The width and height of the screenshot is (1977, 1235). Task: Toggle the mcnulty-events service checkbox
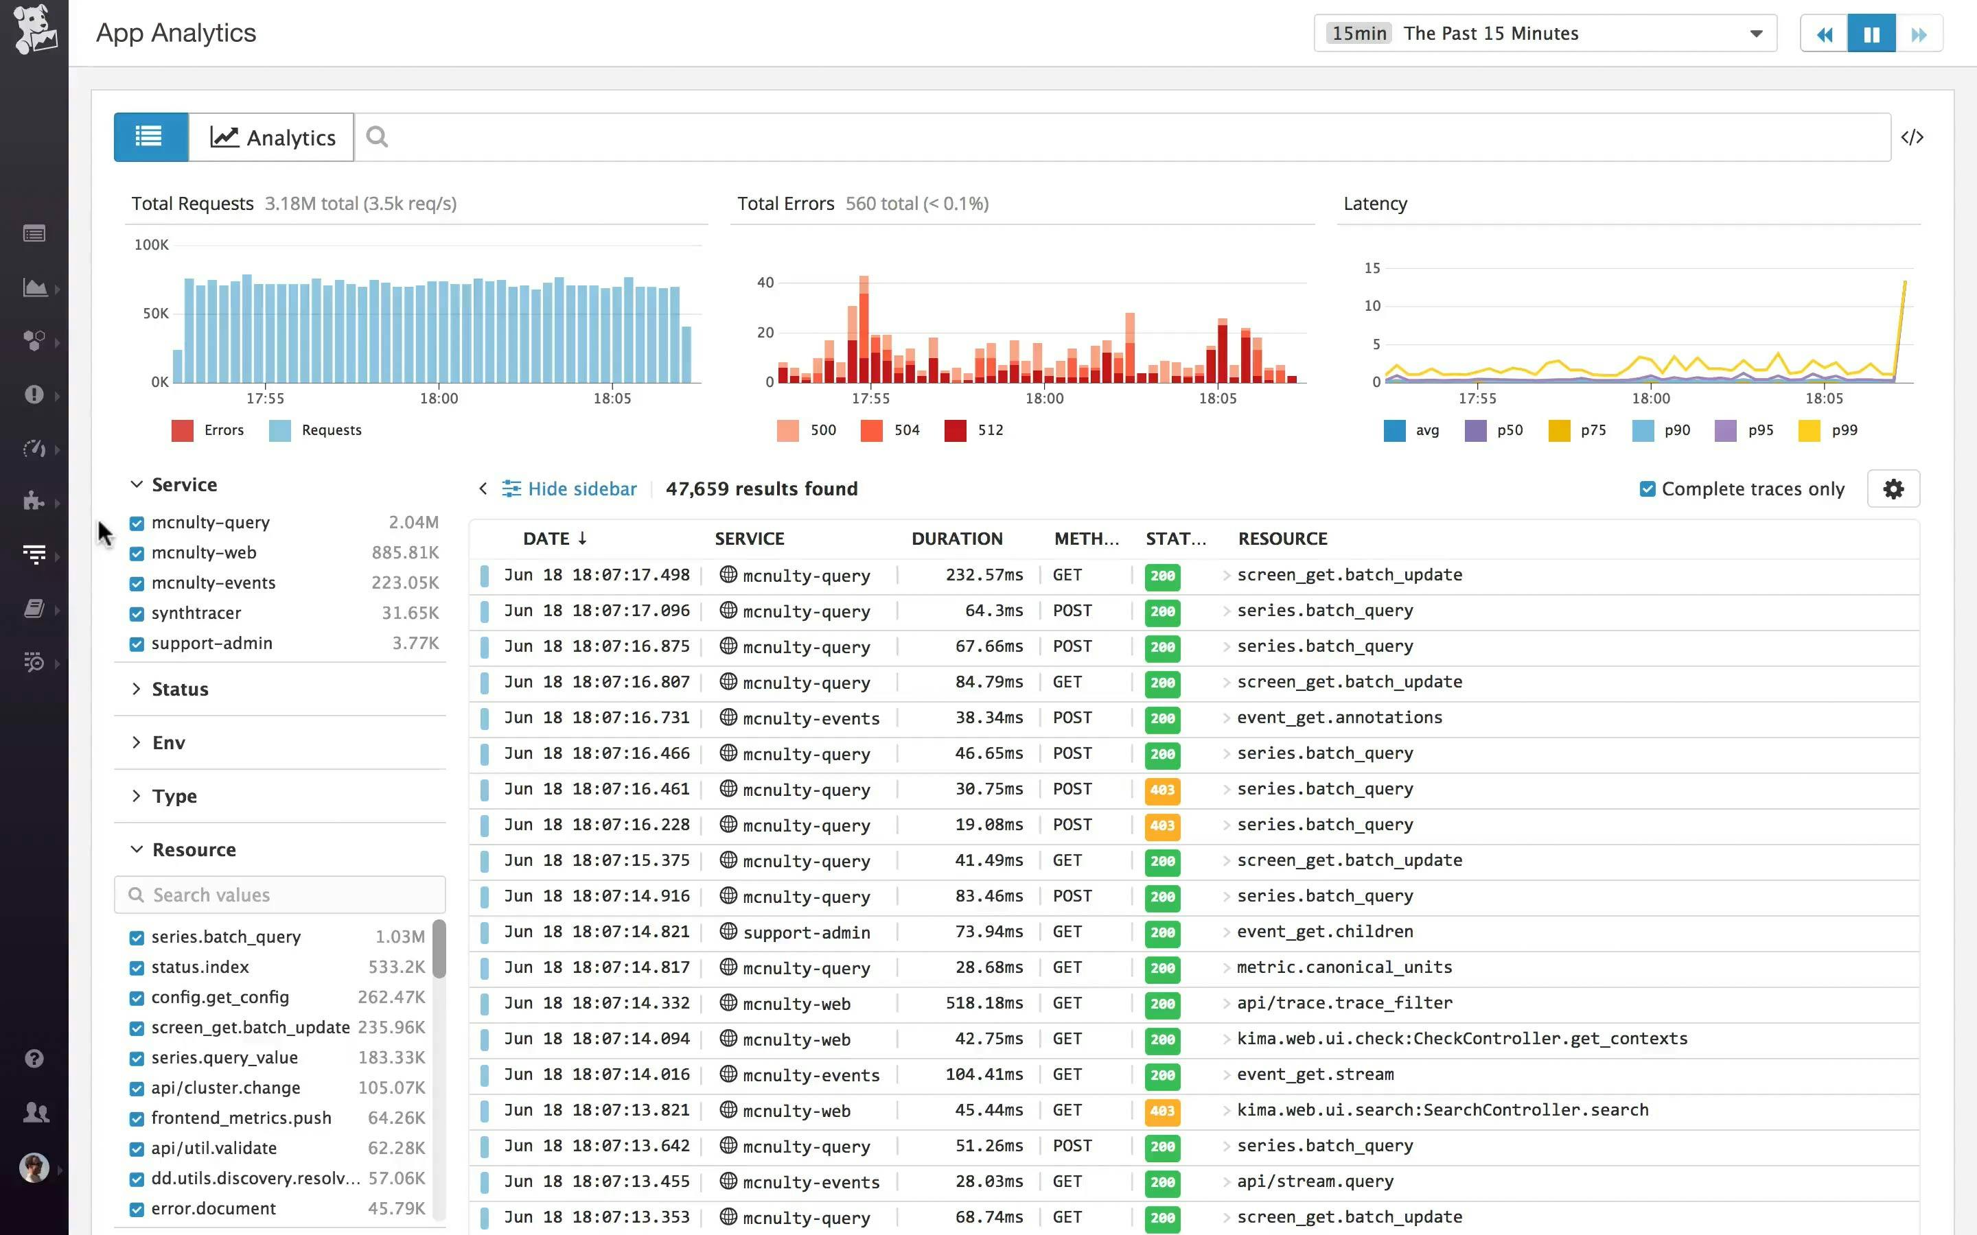(135, 582)
